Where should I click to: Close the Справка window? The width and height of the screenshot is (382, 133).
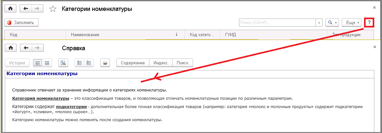click(x=375, y=47)
